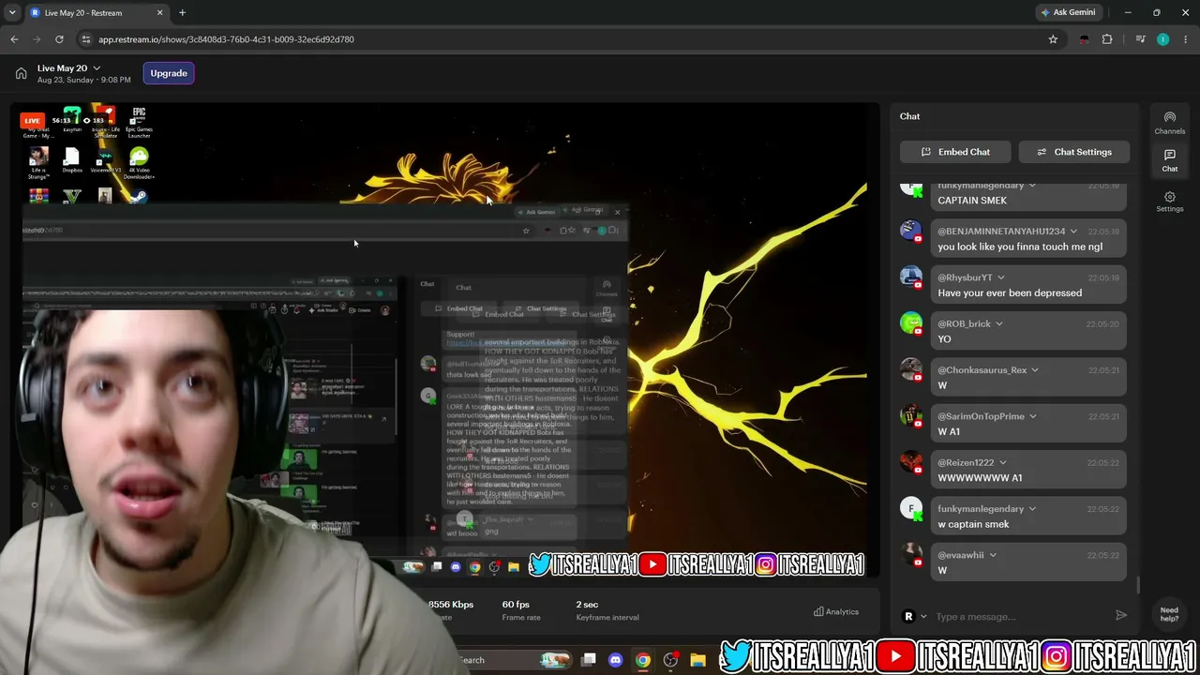Image resolution: width=1200 pixels, height=675 pixels.
Task: Expand options next to @Reizen1222
Action: click(x=1002, y=462)
